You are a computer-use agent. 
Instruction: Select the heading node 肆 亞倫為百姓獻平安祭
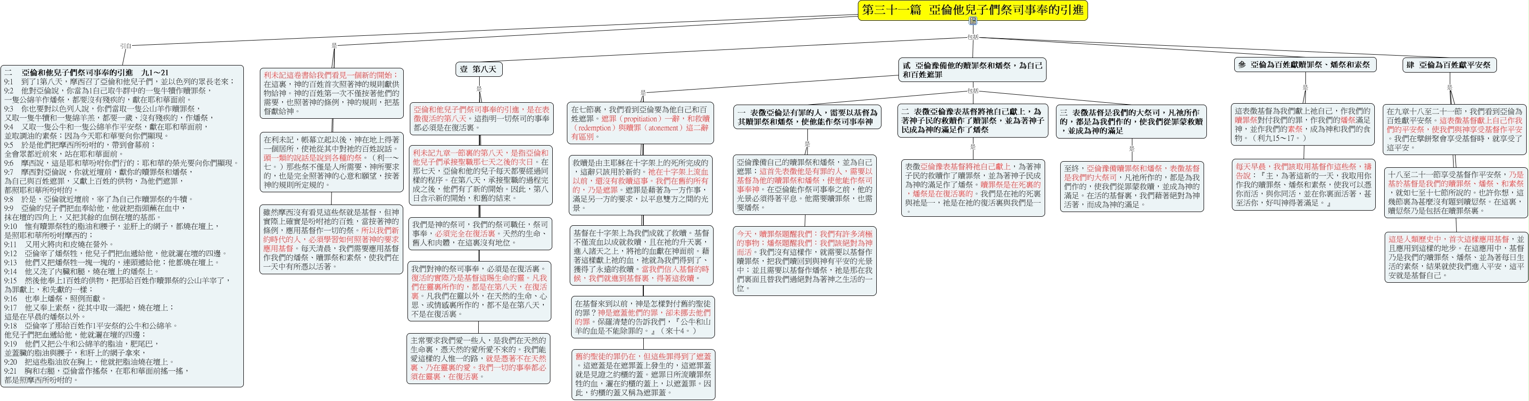tap(1449, 65)
